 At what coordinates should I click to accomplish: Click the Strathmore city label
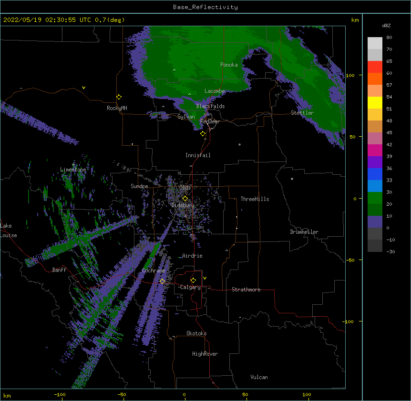246,290
